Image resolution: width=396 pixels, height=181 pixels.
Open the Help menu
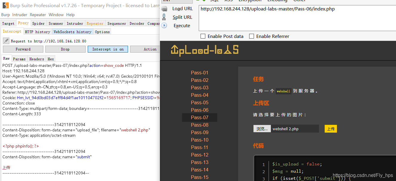tap(70, 15)
